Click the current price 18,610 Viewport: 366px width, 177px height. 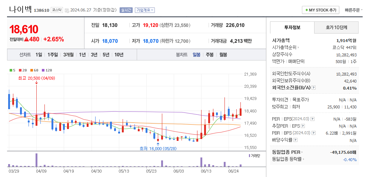pos(24,29)
